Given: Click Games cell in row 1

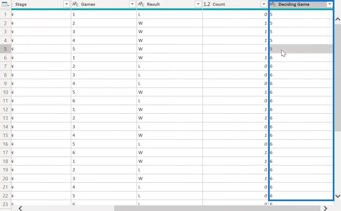Looking at the screenshot, I should 104,15.
